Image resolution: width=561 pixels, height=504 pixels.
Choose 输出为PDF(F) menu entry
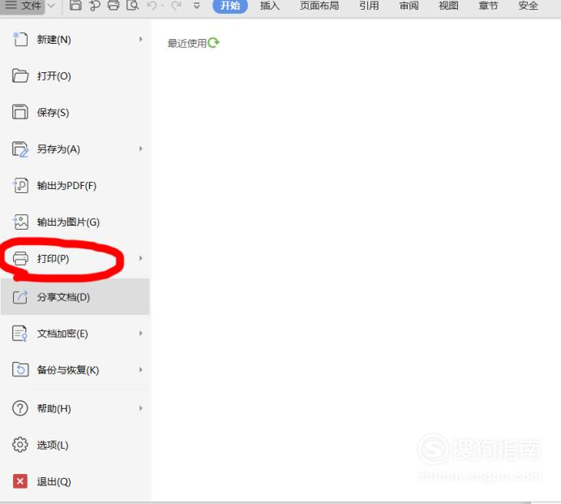point(75,186)
